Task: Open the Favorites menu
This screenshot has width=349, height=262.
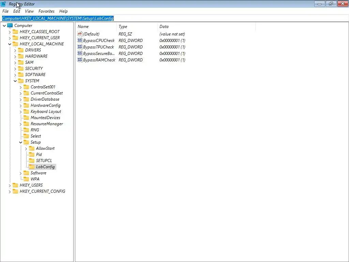Action: [x=46, y=11]
